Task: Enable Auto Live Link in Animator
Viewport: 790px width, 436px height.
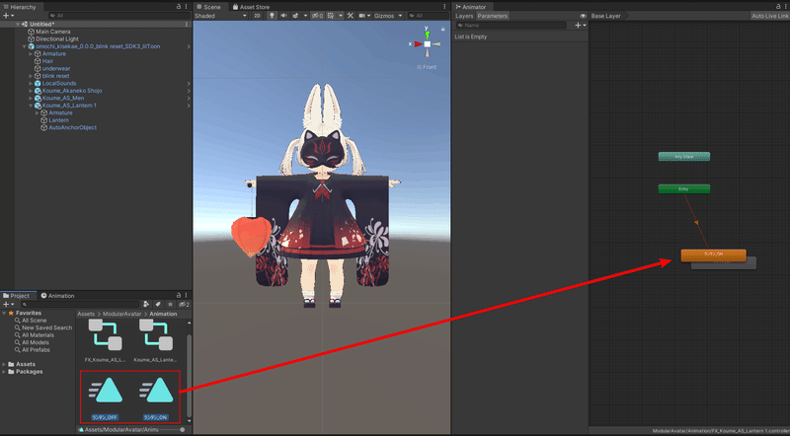Action: (x=770, y=16)
